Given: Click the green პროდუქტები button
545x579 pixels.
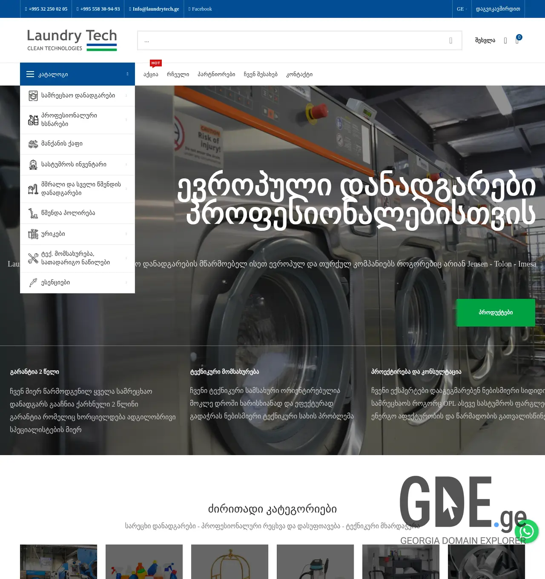Looking at the screenshot, I should 495,312.
